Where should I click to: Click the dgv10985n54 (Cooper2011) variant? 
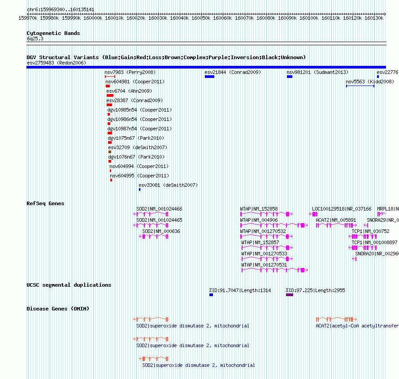click(x=108, y=114)
